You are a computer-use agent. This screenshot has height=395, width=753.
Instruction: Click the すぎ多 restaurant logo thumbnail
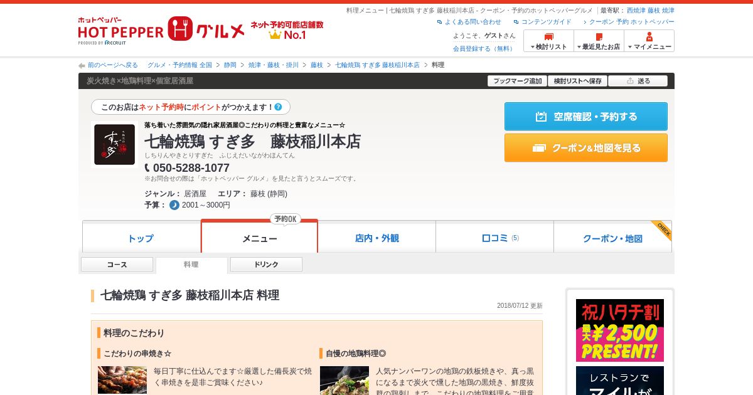tap(114, 144)
